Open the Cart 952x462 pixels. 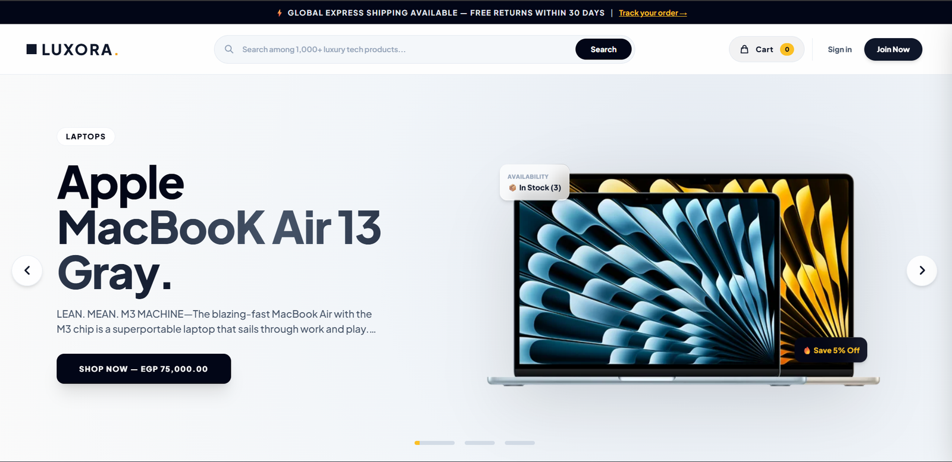pyautogui.click(x=766, y=49)
